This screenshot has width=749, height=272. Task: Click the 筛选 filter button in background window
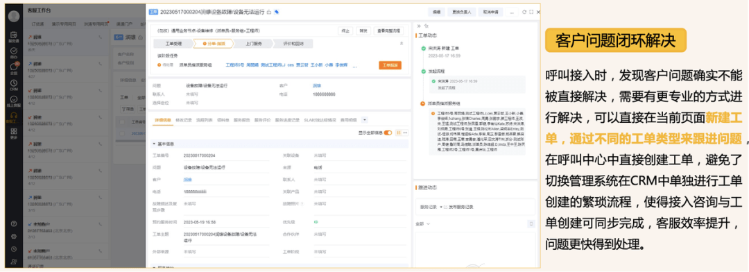(128, 109)
